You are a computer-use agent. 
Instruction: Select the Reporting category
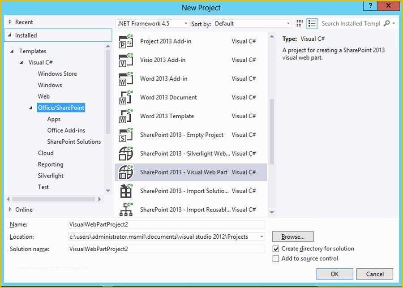(x=50, y=164)
